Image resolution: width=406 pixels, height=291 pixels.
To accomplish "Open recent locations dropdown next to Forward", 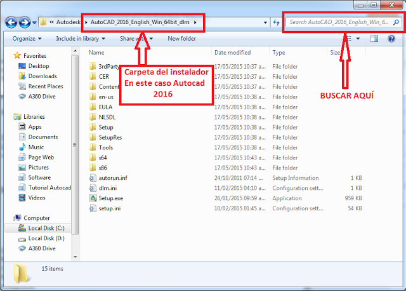I will point(34,23).
